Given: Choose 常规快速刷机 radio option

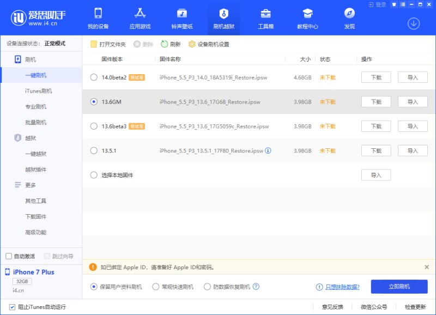Looking at the screenshot, I should pyautogui.click(x=156, y=287).
